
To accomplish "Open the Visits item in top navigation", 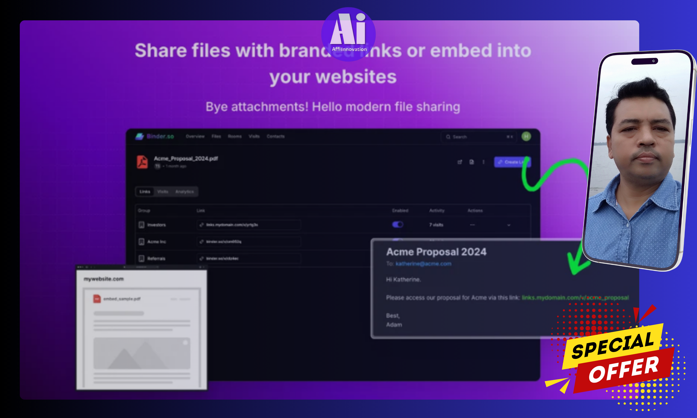I will 254,136.
